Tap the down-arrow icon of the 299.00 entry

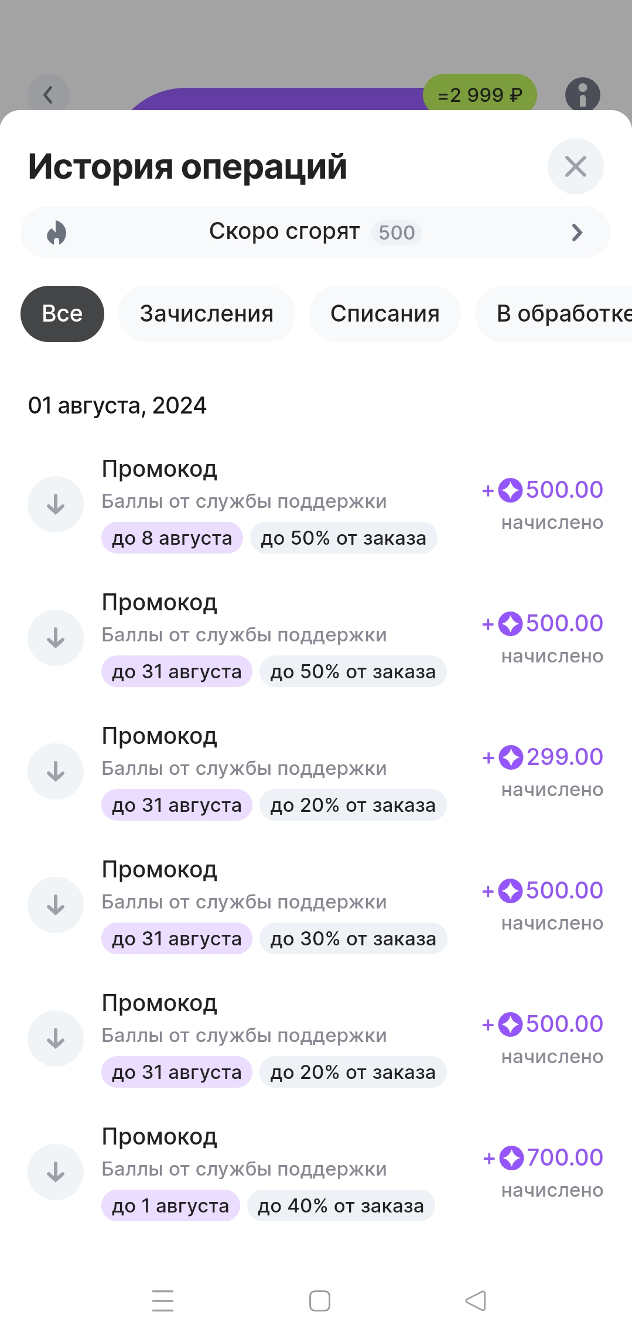[x=56, y=771]
